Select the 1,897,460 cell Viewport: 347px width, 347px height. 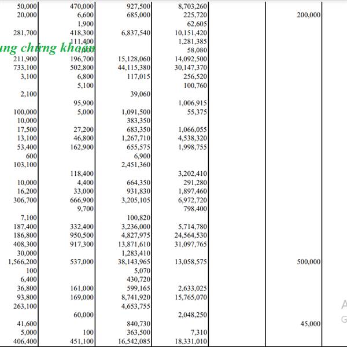point(193,191)
